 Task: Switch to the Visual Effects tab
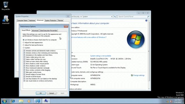[26, 30]
